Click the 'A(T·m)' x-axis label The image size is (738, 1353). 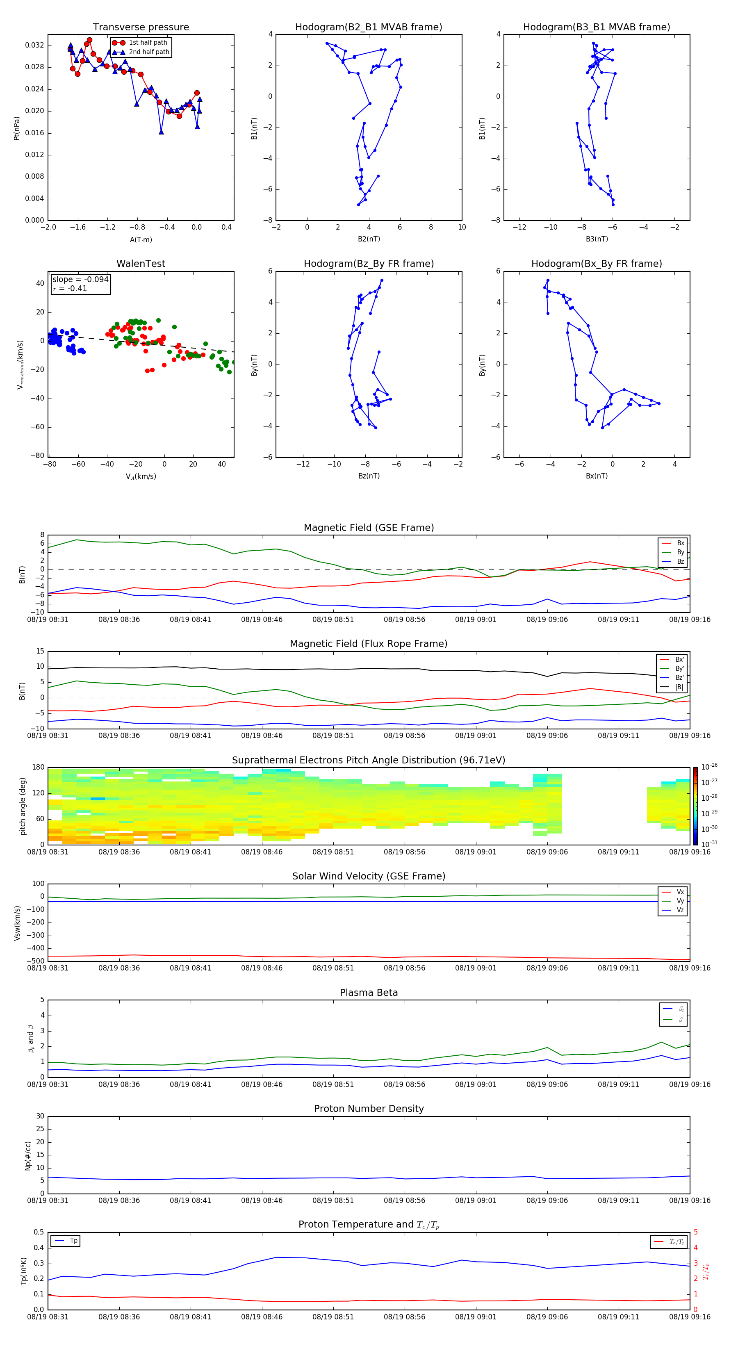click(141, 239)
